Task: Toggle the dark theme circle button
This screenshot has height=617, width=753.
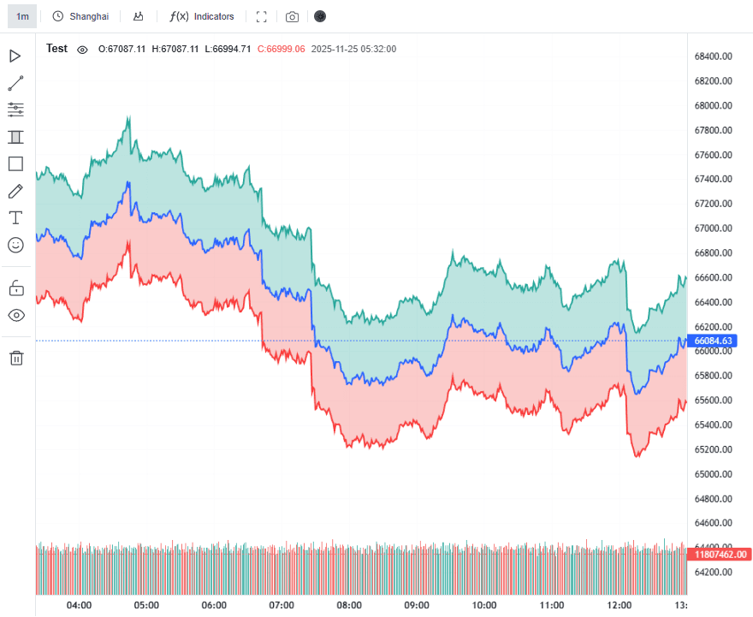Action: (x=320, y=16)
